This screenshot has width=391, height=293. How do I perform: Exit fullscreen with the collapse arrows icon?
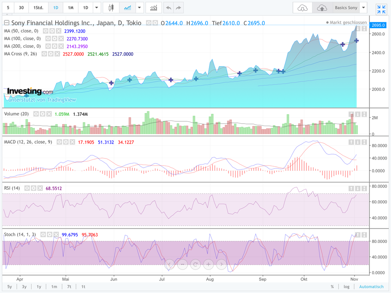381,9
